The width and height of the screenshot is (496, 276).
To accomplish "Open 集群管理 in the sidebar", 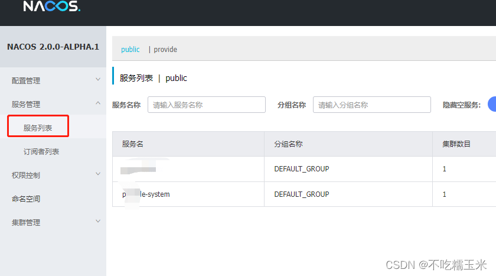I will pos(26,222).
